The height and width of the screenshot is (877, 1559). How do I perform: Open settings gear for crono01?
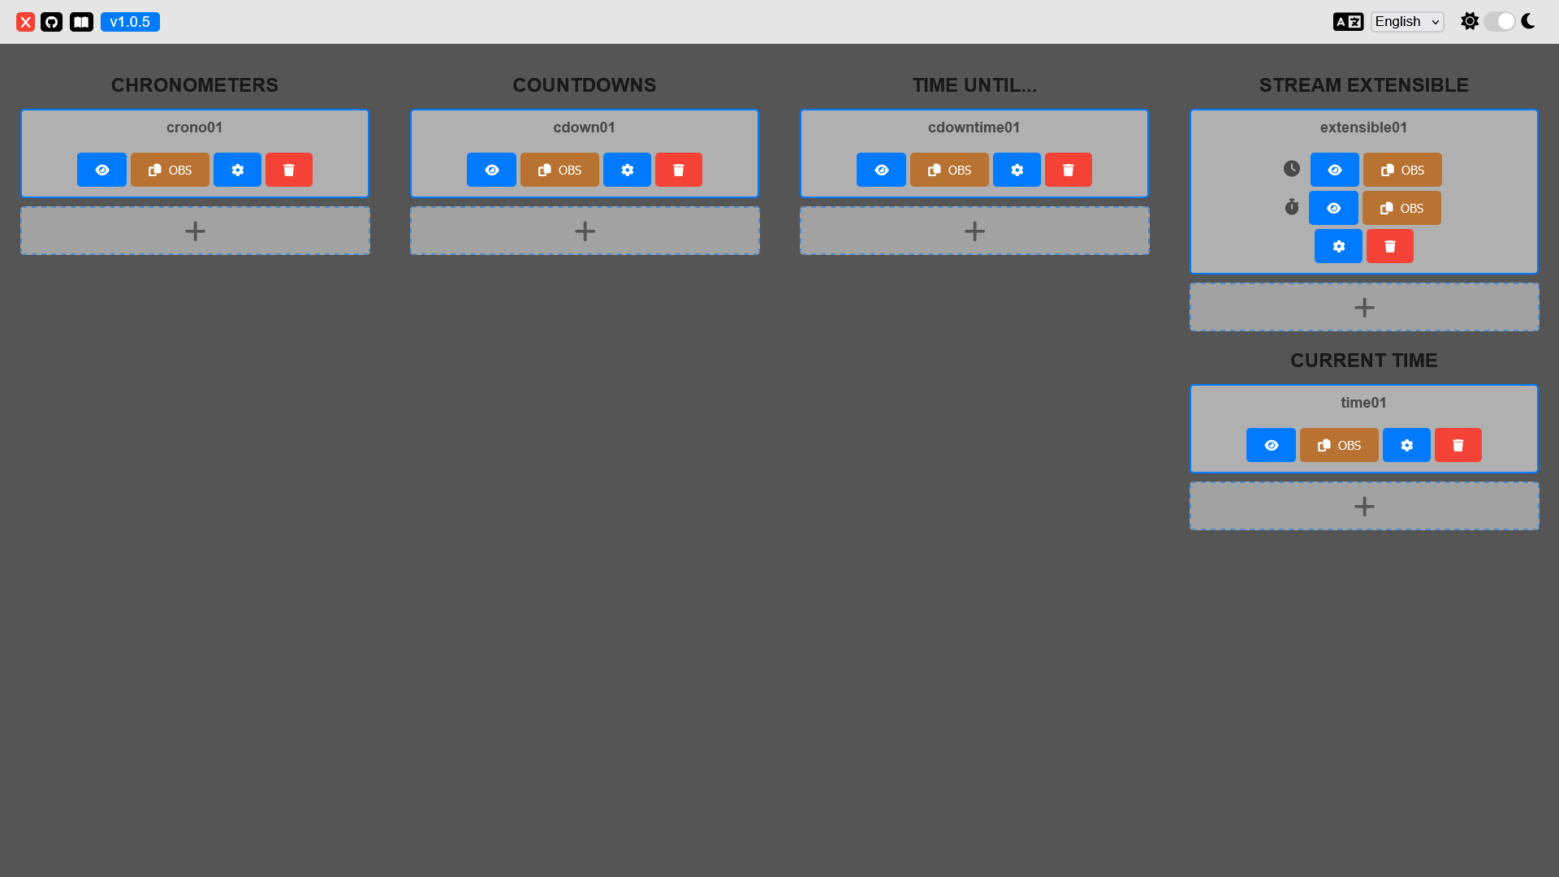point(238,169)
